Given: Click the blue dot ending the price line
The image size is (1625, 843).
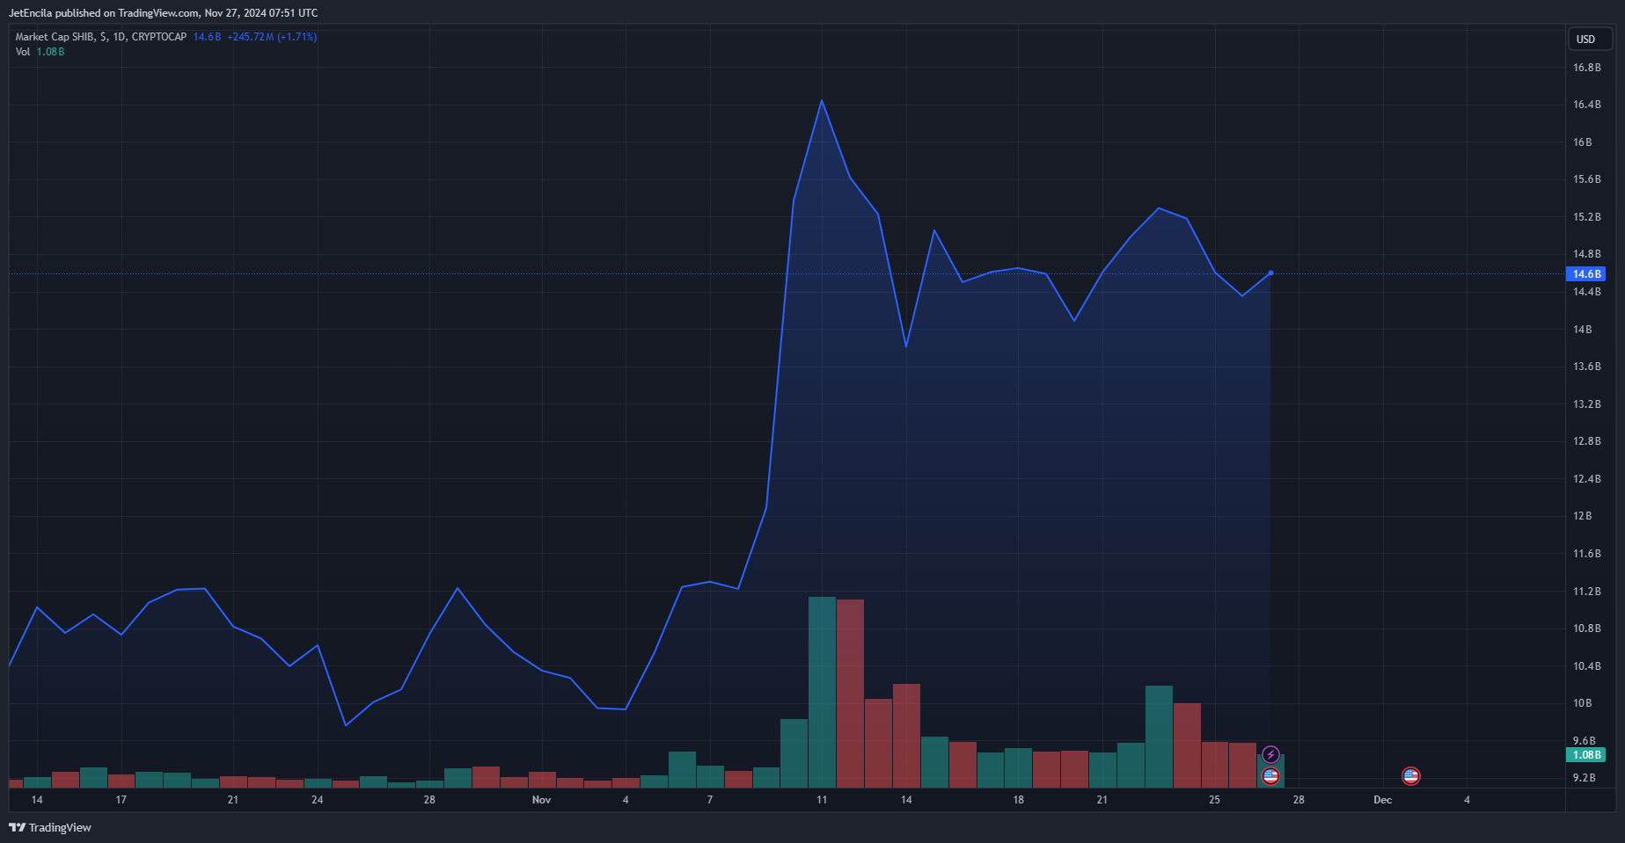Looking at the screenshot, I should point(1270,273).
